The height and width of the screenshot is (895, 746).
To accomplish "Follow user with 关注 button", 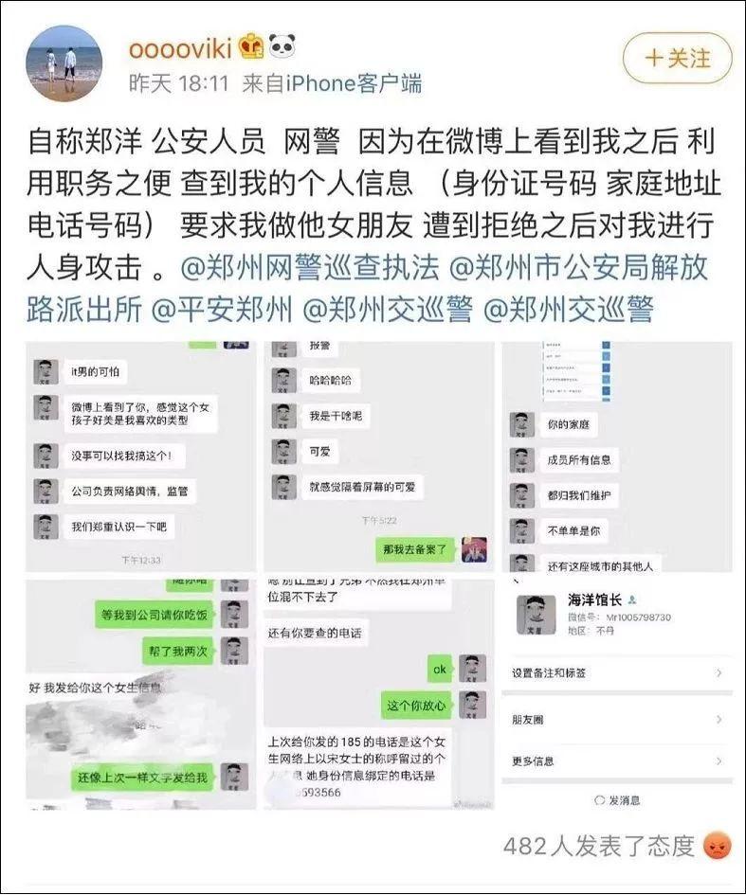I will point(678,58).
